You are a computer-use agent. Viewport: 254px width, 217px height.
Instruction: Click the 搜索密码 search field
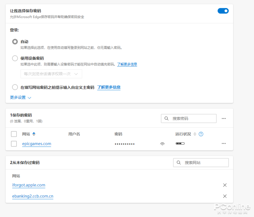click(189, 118)
